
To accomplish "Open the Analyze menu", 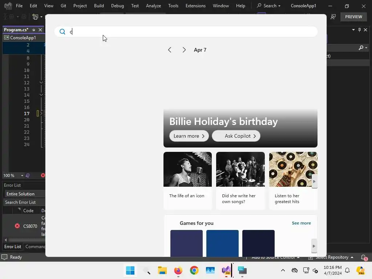I will click(154, 6).
